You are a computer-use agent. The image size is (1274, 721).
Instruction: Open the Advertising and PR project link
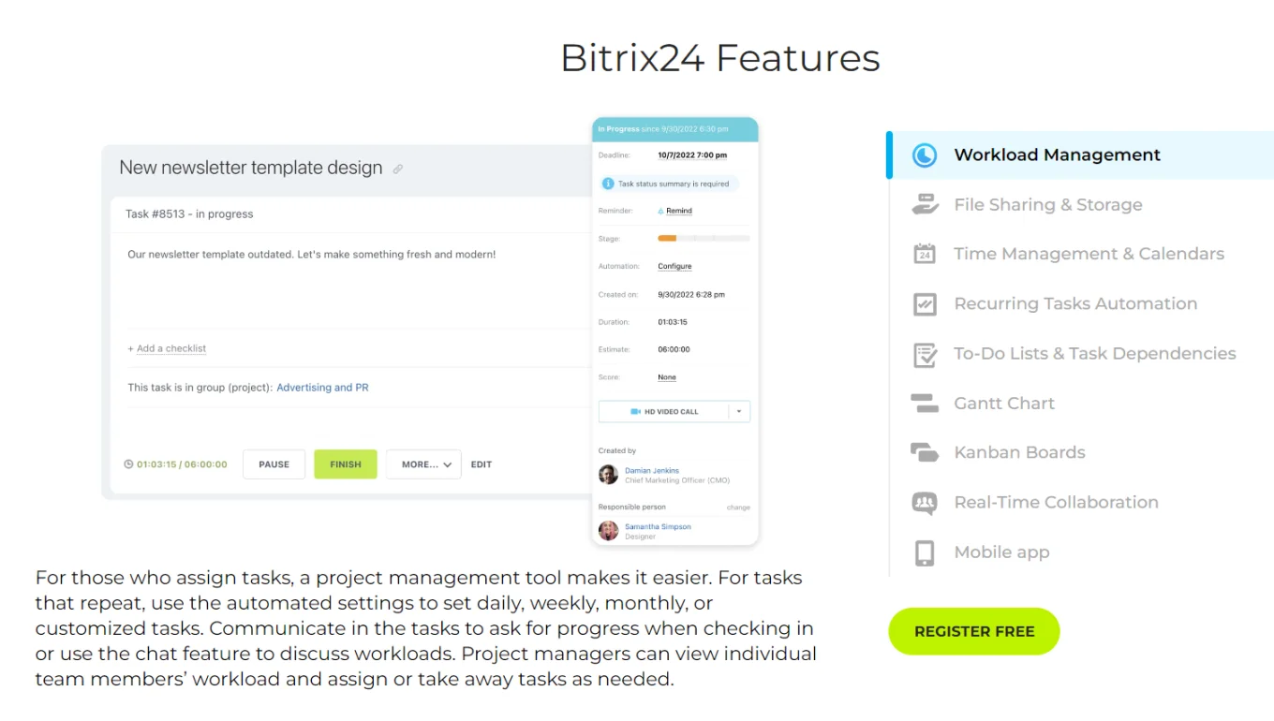[x=322, y=388]
